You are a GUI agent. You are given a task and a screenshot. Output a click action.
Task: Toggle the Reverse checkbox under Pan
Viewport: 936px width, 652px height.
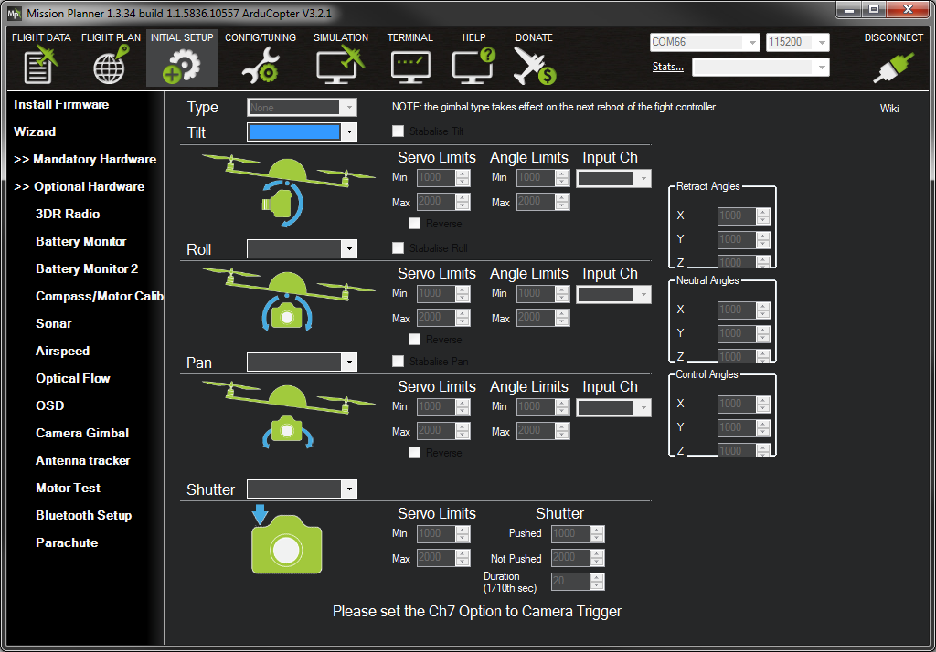tap(414, 453)
